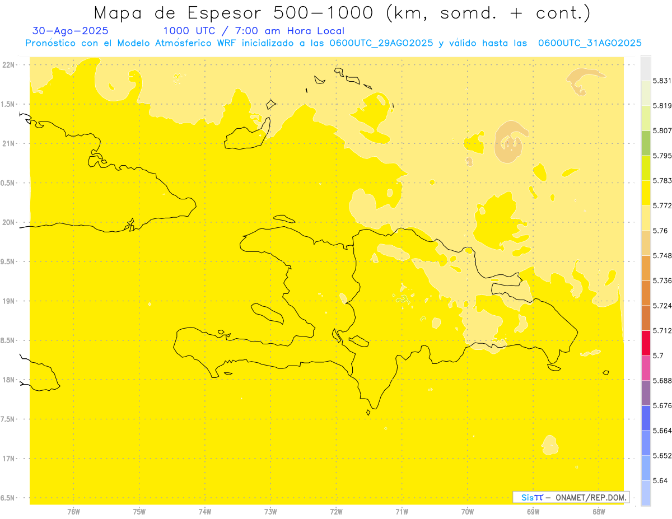Click the colorbar value 5.688
The image size is (672, 519).
point(662,381)
